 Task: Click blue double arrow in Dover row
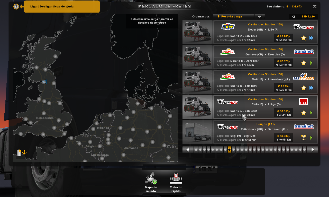[311, 38]
